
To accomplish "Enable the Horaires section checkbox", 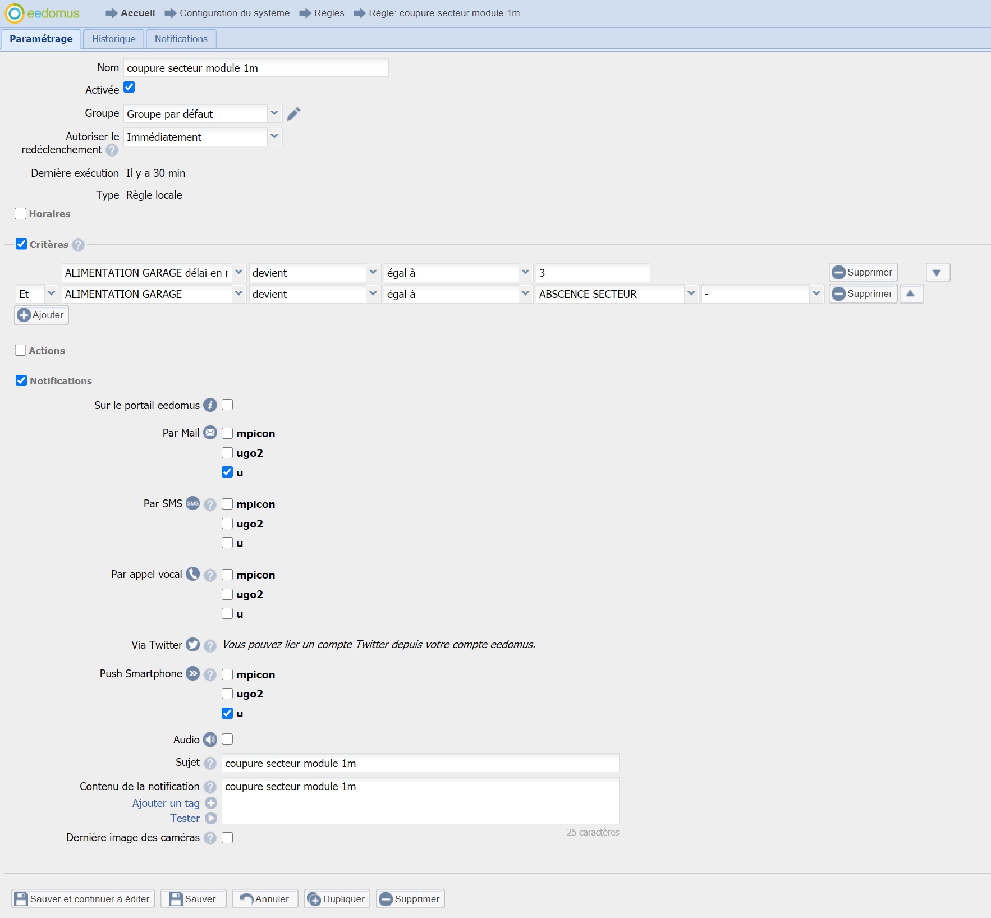I will coord(21,214).
